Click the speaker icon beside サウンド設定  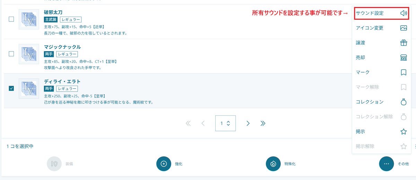403,13
